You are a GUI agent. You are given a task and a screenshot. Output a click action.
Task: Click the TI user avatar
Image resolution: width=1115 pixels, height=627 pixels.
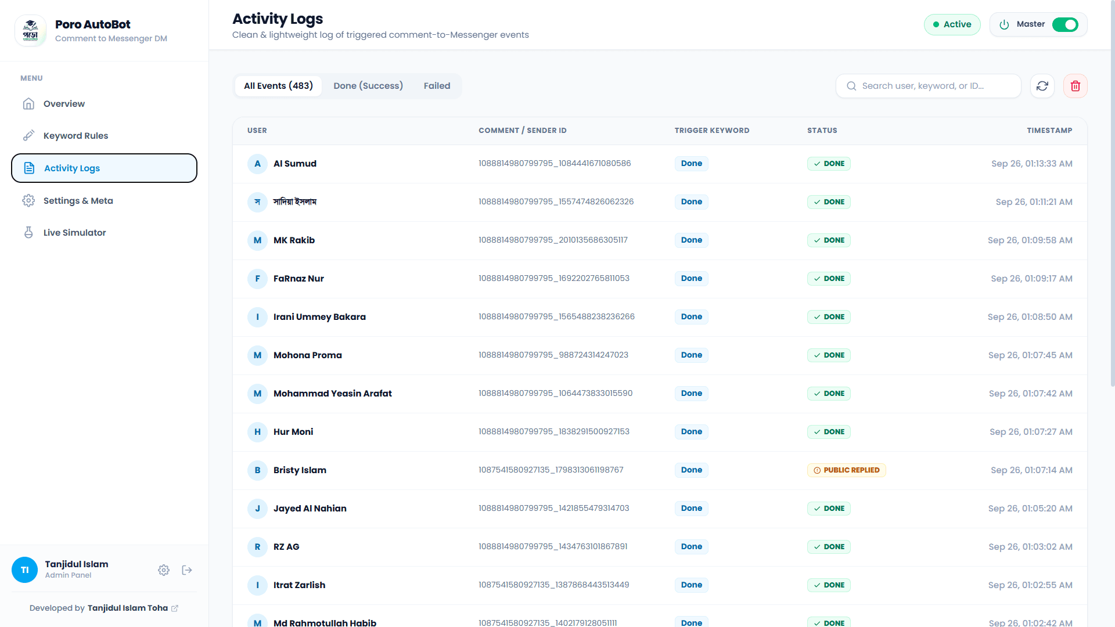point(25,570)
